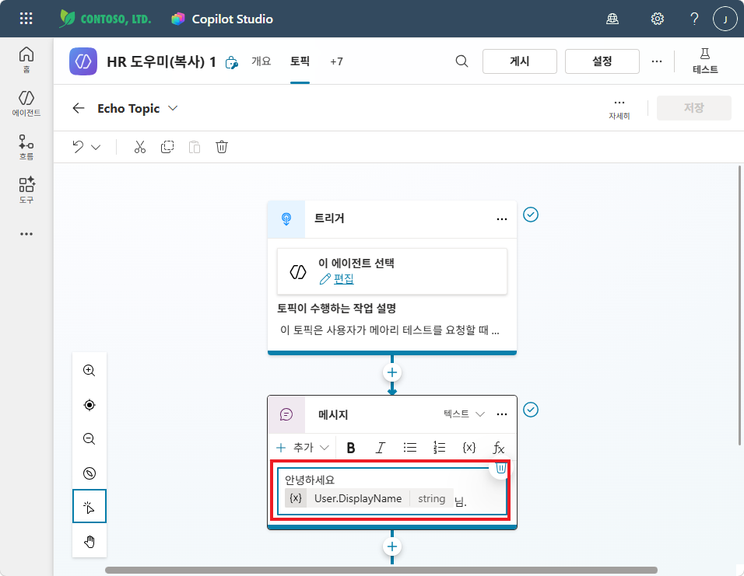
Task: Zoom in on the canvas
Action: click(x=89, y=370)
